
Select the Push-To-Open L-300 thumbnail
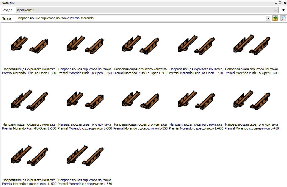point(29,45)
